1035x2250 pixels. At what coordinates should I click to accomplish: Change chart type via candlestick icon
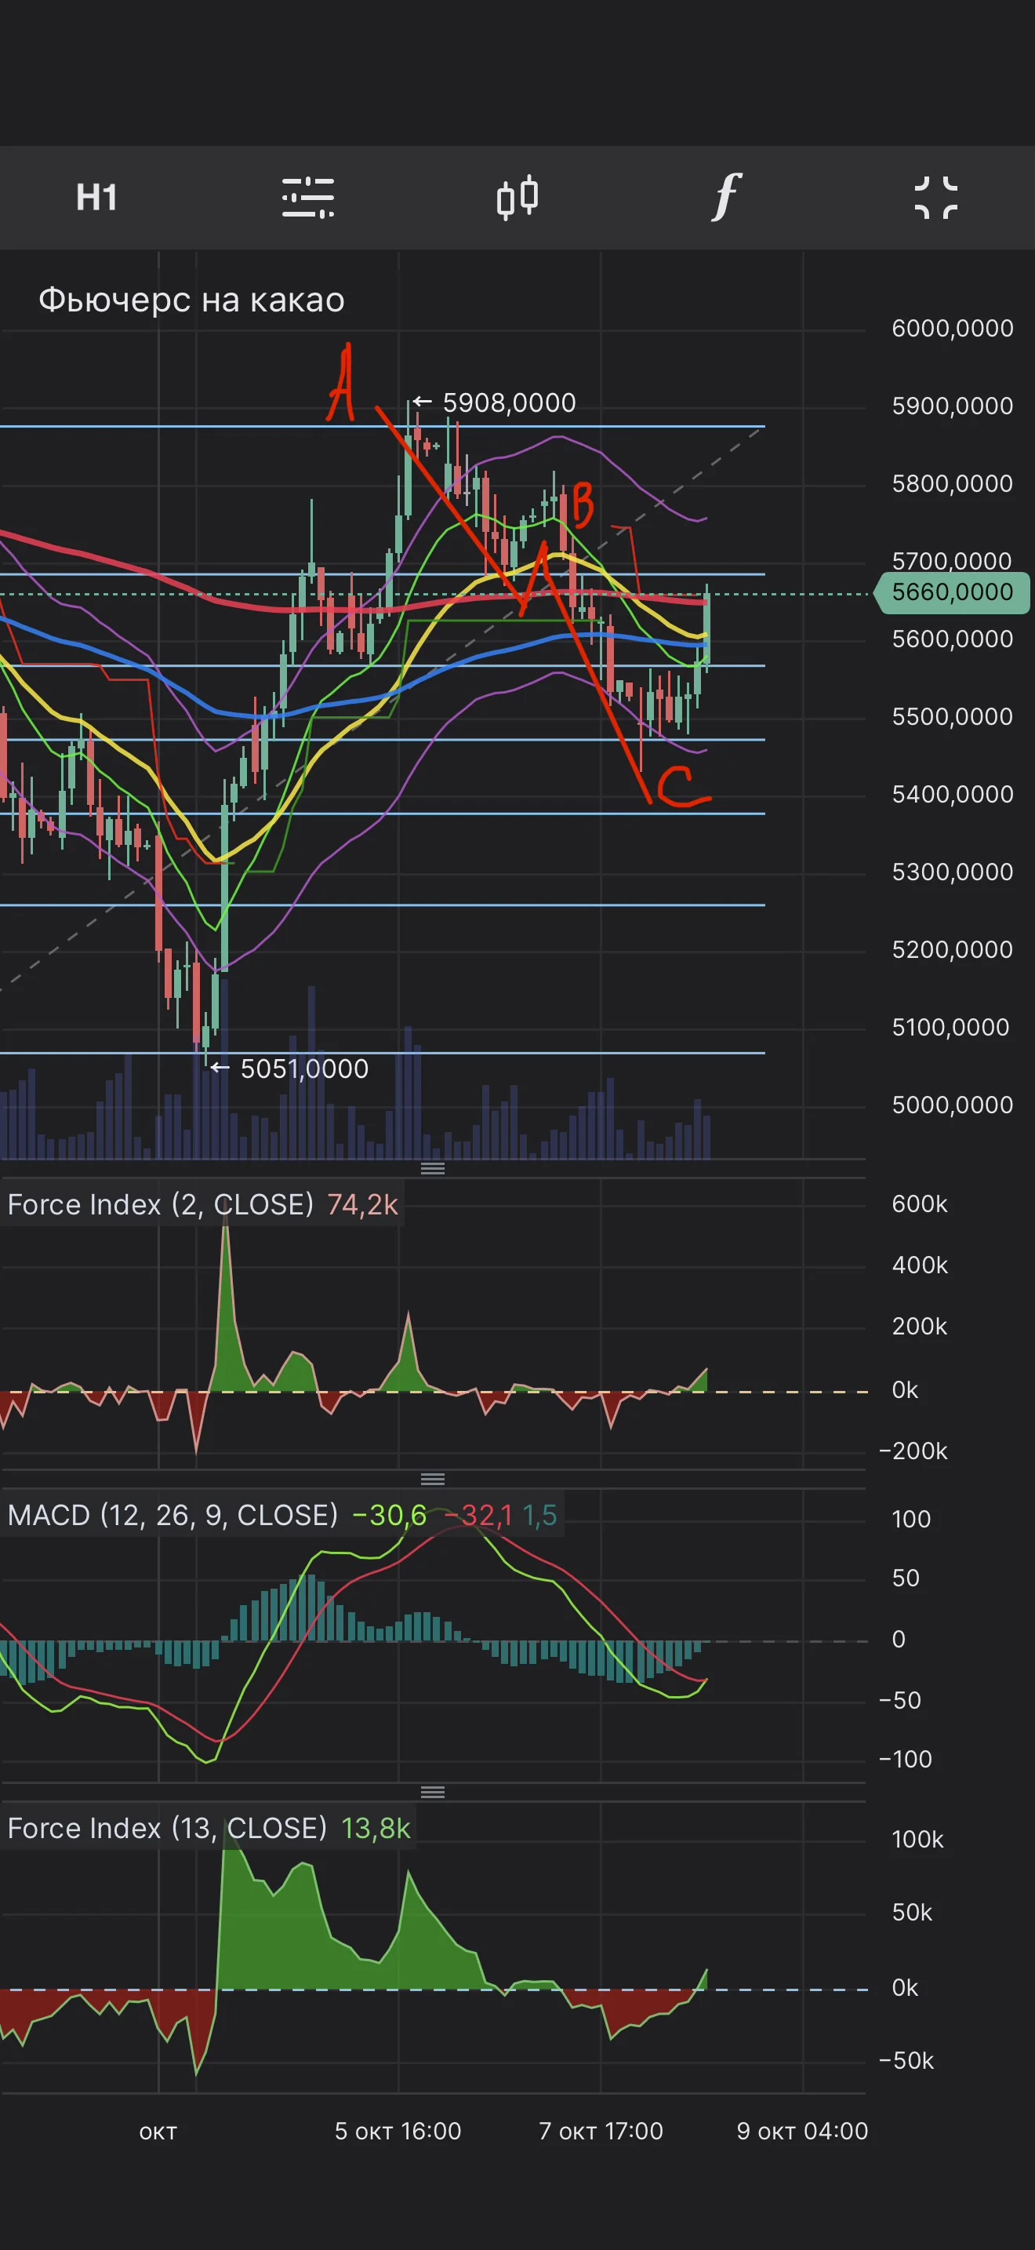pyautogui.click(x=517, y=198)
